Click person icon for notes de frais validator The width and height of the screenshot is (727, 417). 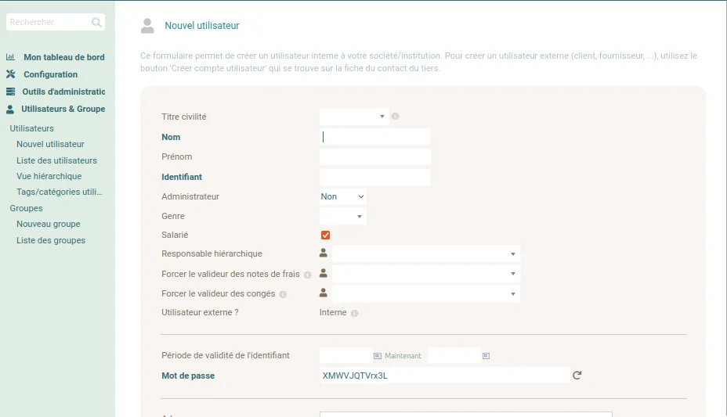[x=324, y=273]
